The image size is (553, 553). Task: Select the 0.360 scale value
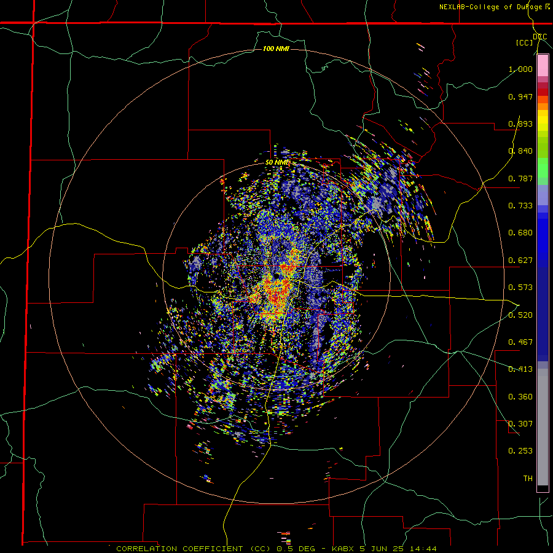click(520, 397)
